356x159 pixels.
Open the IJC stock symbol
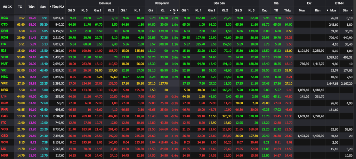tap(4, 149)
